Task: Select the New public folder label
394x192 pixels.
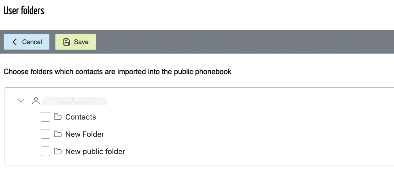Action: click(95, 151)
